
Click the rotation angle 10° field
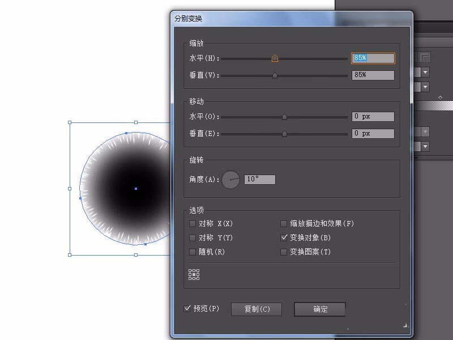click(260, 179)
